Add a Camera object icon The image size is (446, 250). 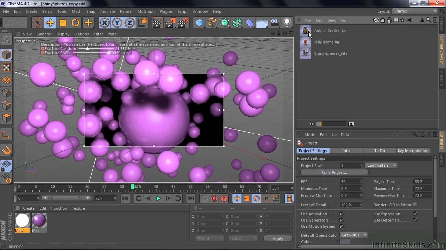click(275, 23)
